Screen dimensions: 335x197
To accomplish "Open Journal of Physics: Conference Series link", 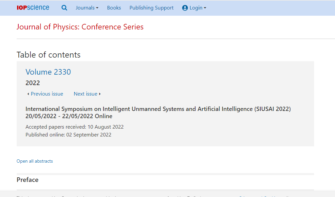I will point(80,27).
